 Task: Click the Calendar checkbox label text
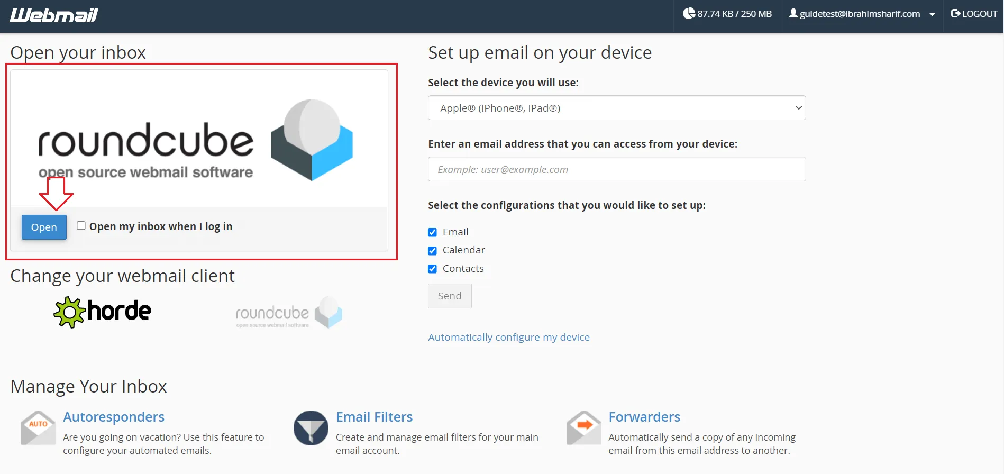tap(464, 250)
